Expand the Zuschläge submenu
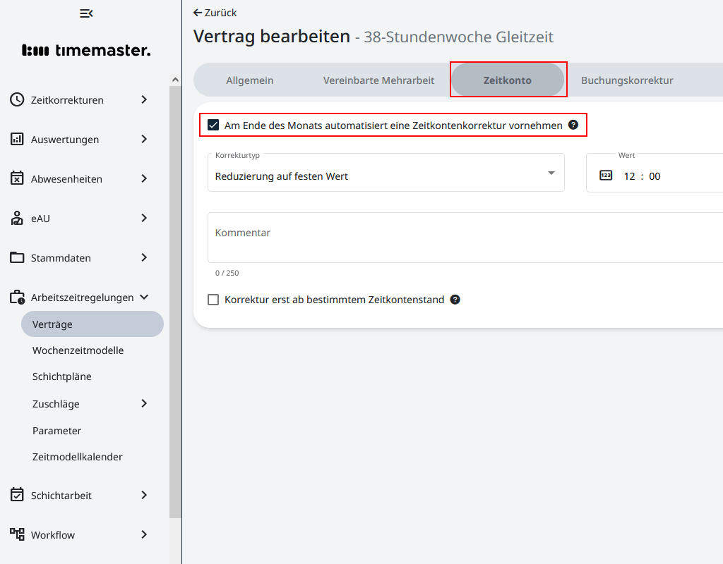This screenshot has height=564, width=723. point(144,404)
